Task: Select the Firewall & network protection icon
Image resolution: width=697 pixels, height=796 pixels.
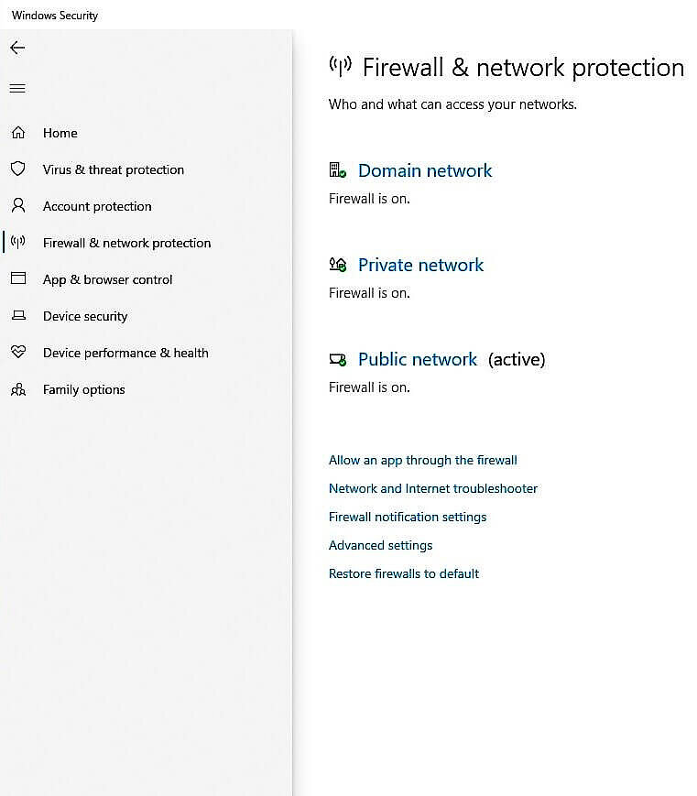Action: tap(16, 243)
